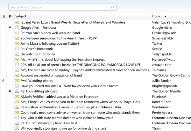Sort messages by Subject column
The width and height of the screenshot is (191, 131).
[21, 16]
